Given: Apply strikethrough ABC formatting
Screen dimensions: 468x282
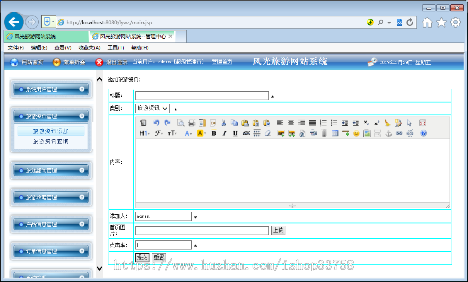Looking at the screenshot, I should point(246,133).
